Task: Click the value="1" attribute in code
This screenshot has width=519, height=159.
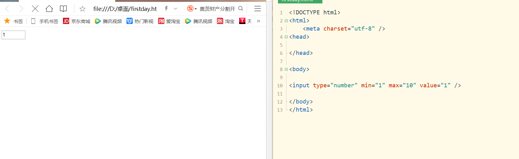Action: (435, 85)
